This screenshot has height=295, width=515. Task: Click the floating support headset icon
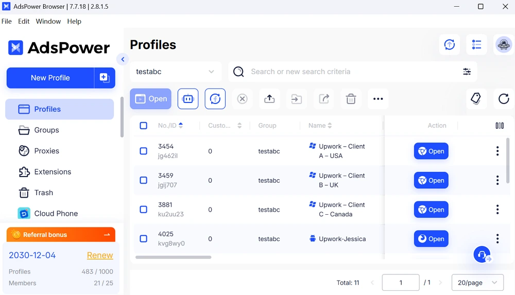click(x=482, y=254)
